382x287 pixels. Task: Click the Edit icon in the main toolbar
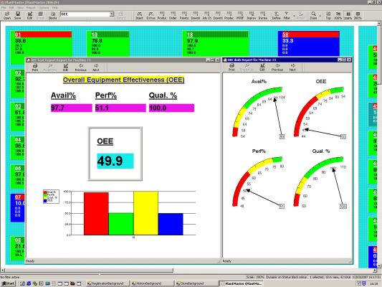click(29, 15)
